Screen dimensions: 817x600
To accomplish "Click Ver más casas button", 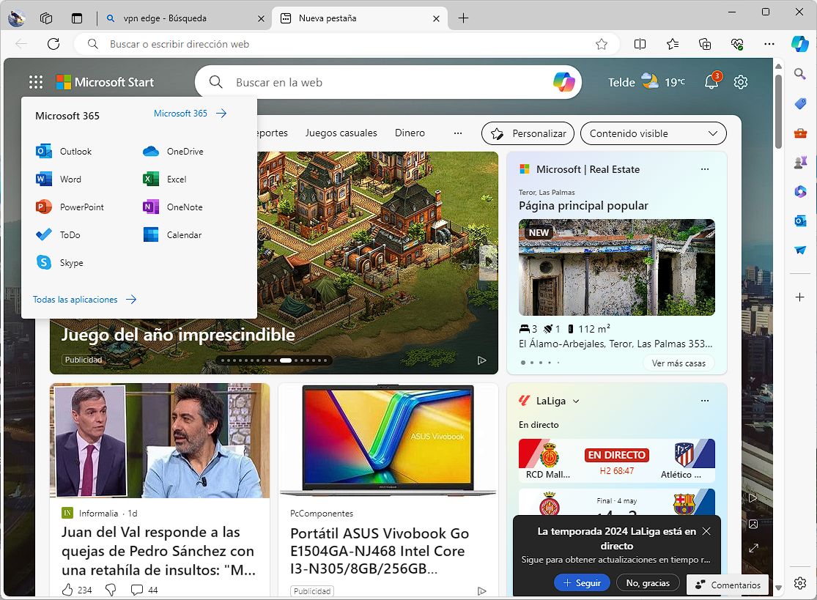I will (679, 363).
